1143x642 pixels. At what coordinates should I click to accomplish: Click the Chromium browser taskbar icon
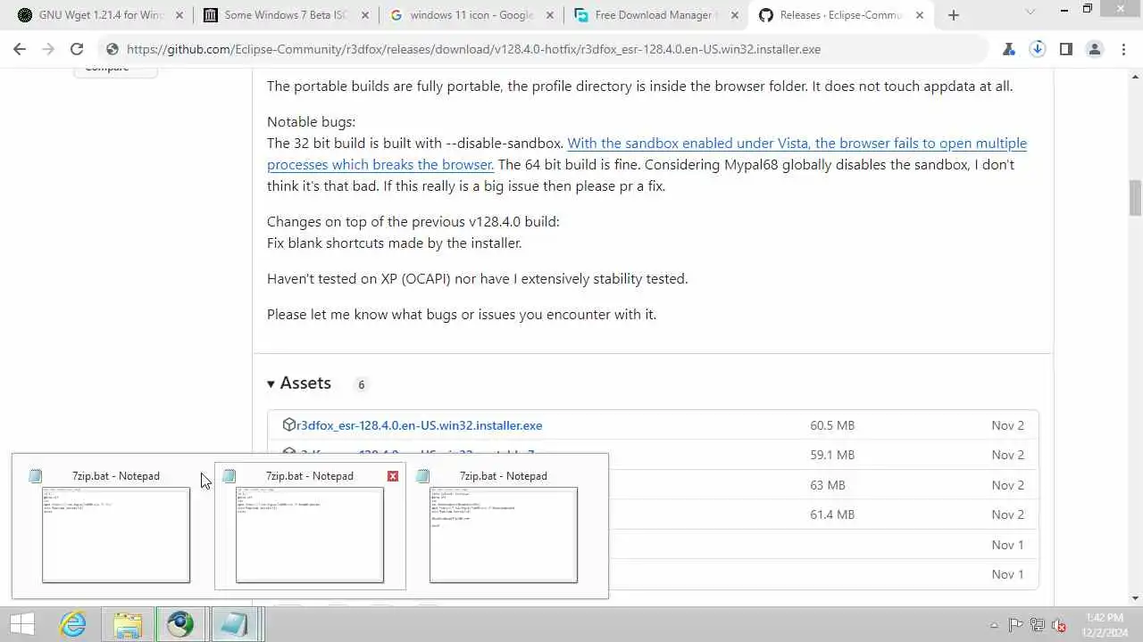[x=180, y=624]
